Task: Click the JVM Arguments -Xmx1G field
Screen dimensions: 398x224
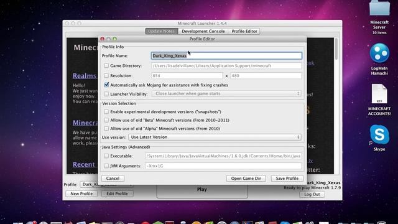Action: coord(223,166)
